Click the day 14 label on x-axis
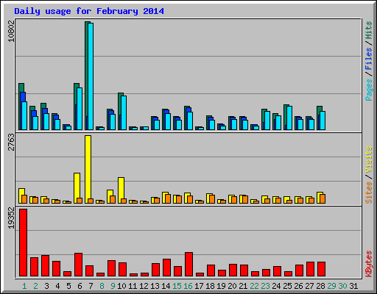The width and height of the screenshot is (377, 294). [166, 286]
